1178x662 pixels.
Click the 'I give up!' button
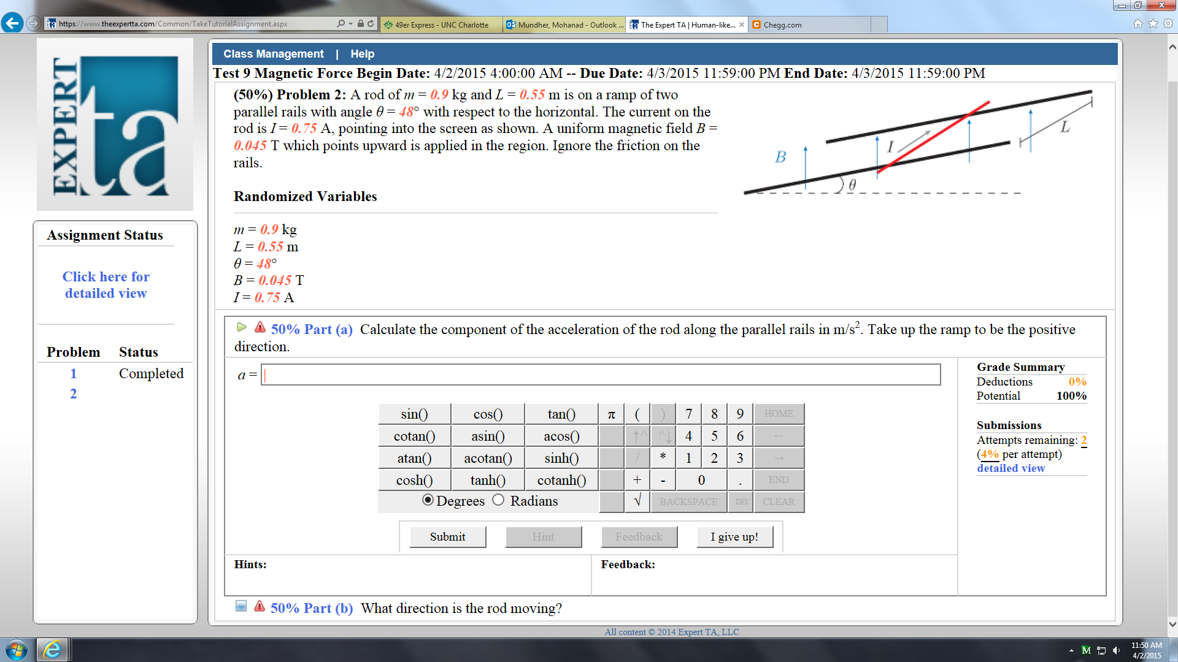734,536
